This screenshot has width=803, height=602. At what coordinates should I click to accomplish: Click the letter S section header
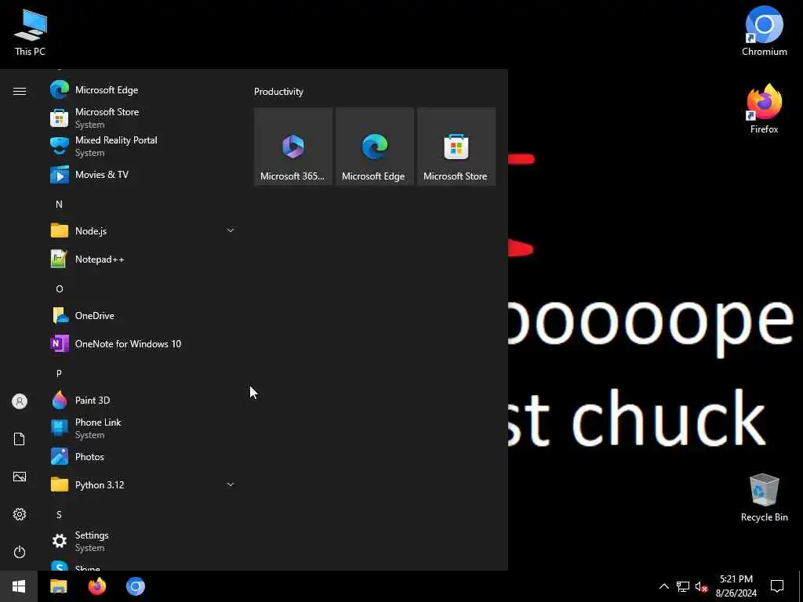[x=59, y=515]
